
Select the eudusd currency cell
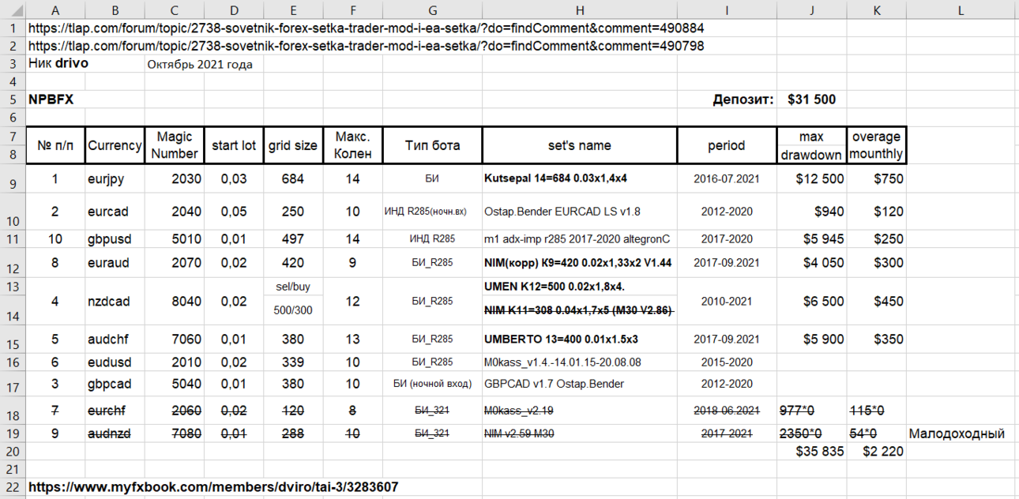(x=115, y=362)
